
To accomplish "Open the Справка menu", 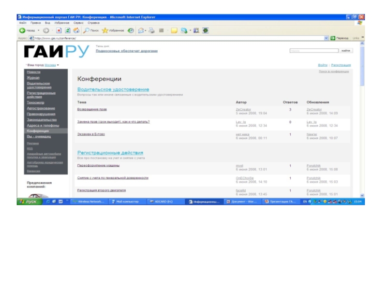I will pos(93,23).
